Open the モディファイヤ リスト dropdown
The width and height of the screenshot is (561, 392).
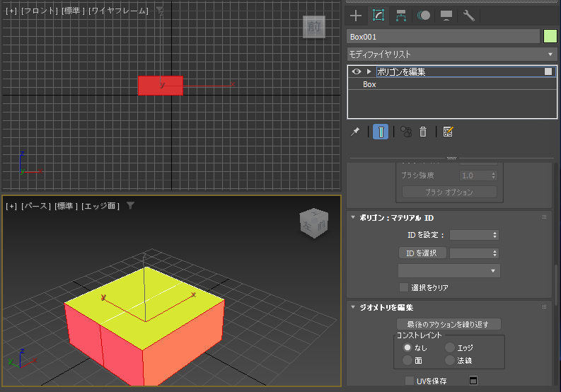click(452, 54)
